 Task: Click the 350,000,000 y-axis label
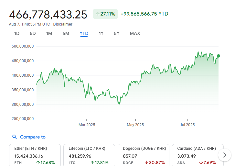pyautogui.click(x=23, y=90)
